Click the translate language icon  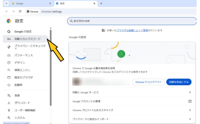click(x=9, y=95)
